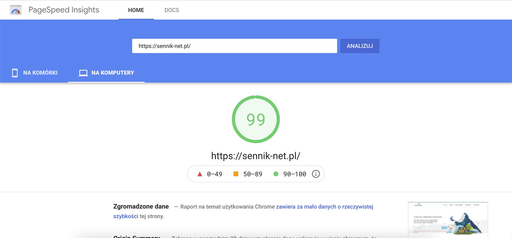This screenshot has width=512, height=238.
Task: Click the red triangle 0–49 legend marker
Action: (x=200, y=174)
